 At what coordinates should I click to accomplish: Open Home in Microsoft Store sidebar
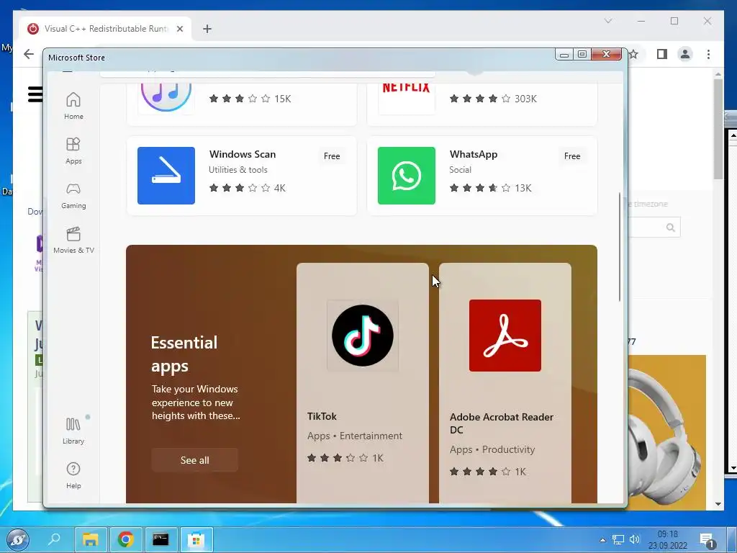click(x=73, y=106)
